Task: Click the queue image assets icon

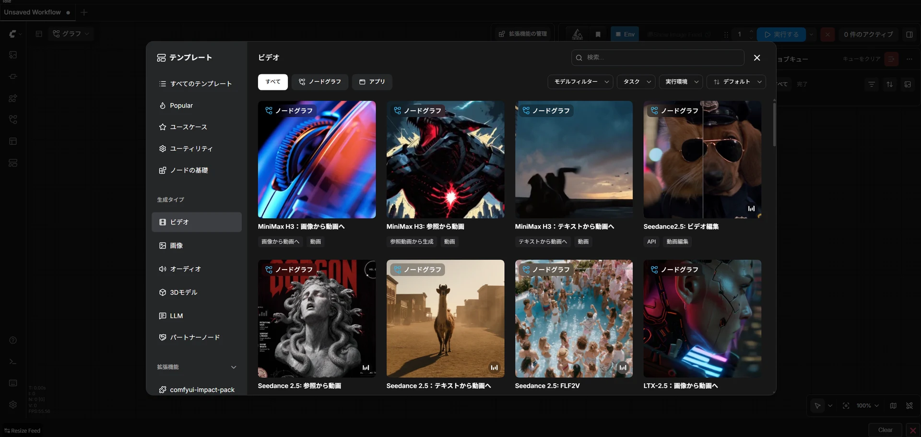Action: click(x=908, y=84)
